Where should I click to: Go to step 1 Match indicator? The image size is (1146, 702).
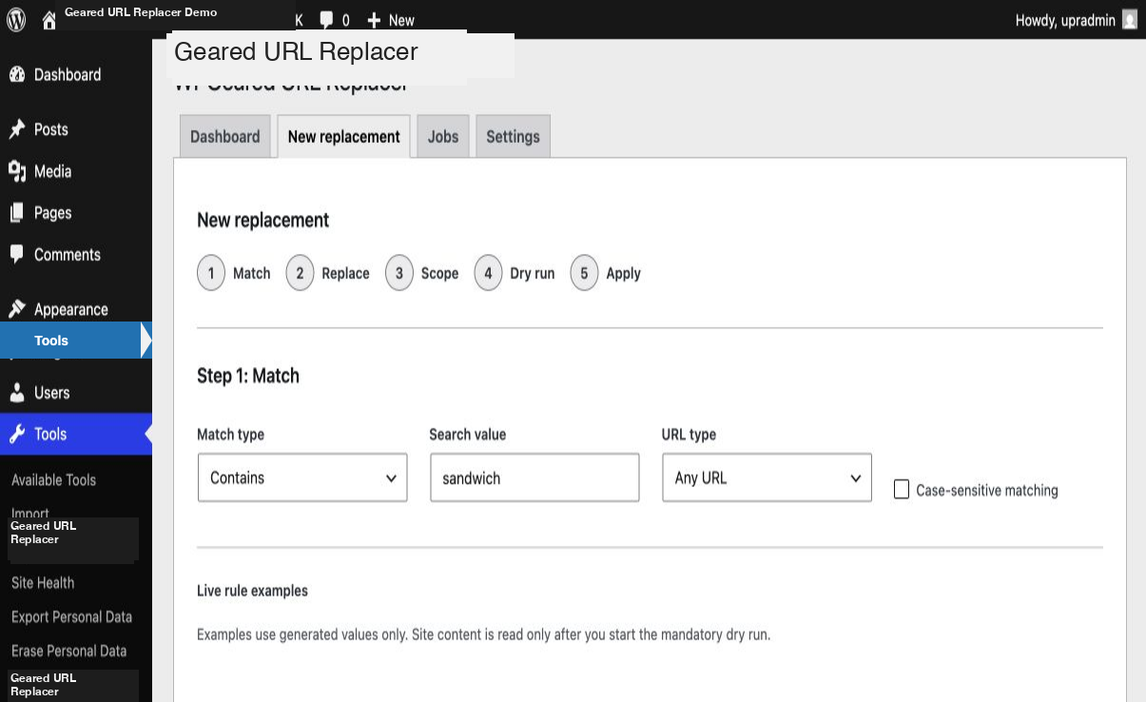234,273
